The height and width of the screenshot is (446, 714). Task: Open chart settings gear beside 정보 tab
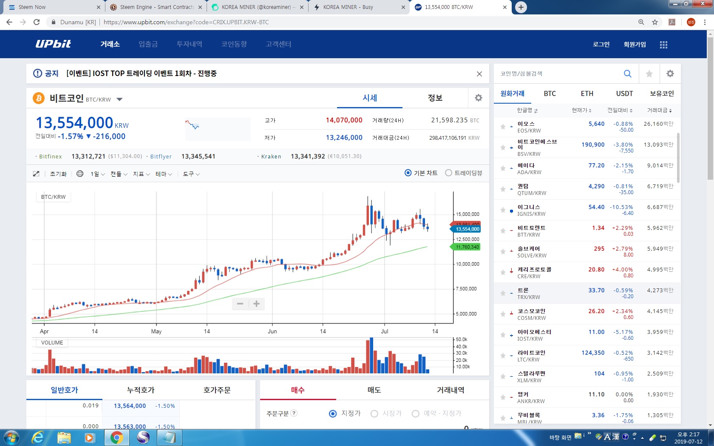(x=479, y=98)
